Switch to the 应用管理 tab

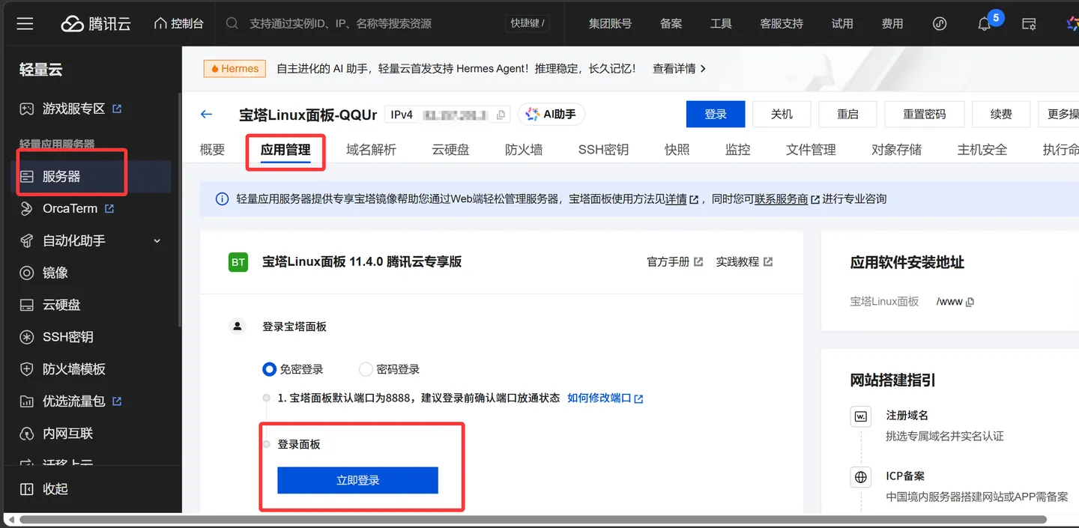pyautogui.click(x=285, y=150)
